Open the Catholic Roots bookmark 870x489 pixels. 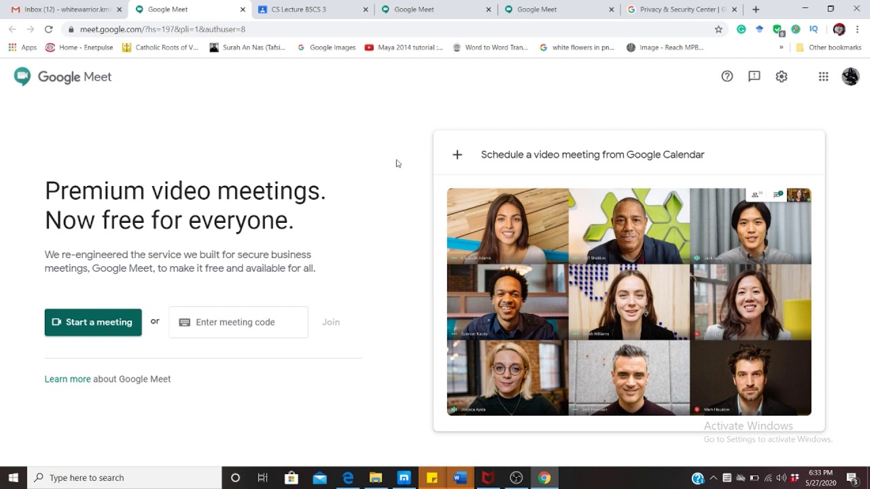point(160,48)
